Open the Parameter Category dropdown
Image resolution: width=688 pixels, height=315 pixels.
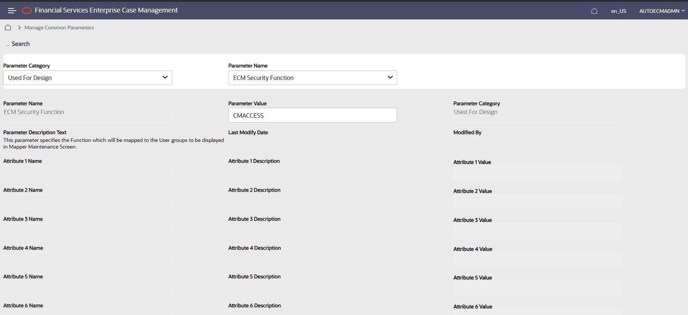tap(88, 78)
